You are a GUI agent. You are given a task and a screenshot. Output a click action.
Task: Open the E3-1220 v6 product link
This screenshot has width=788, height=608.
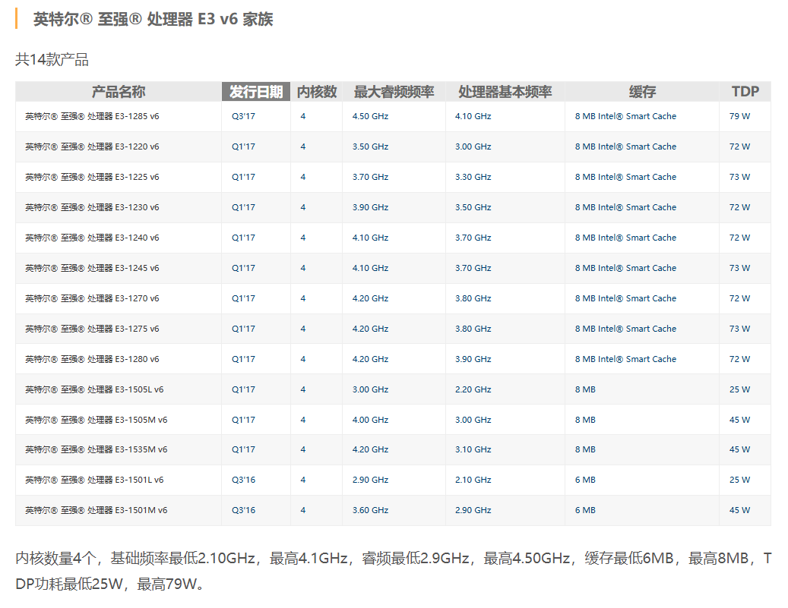click(92, 147)
